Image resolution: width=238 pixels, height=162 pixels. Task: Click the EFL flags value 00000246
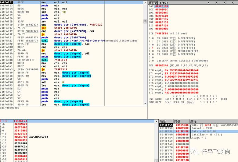tap(161, 65)
